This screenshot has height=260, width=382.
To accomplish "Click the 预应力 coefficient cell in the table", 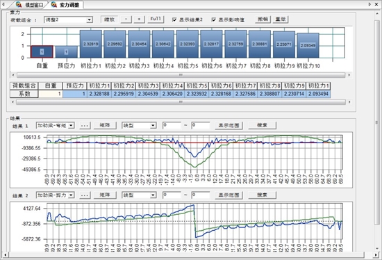I will (75, 94).
